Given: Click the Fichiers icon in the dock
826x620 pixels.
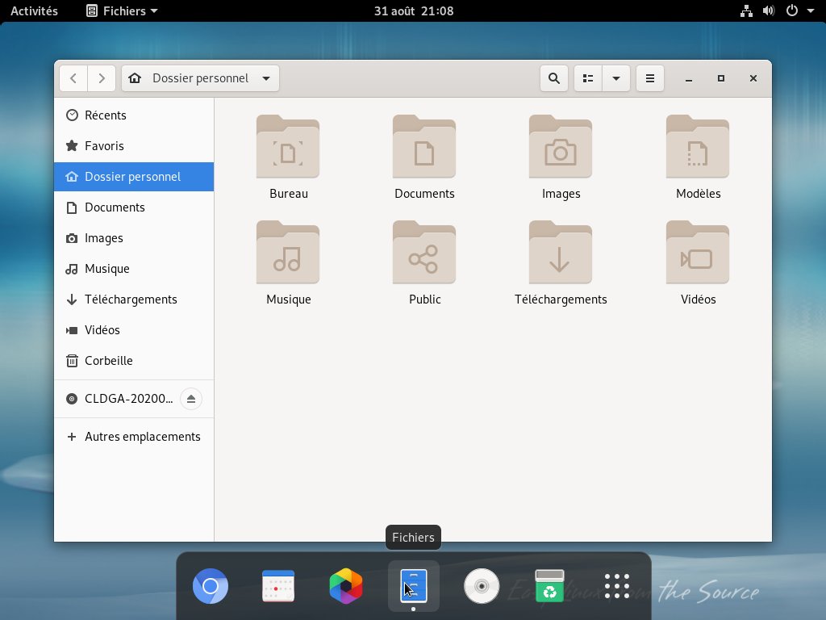Looking at the screenshot, I should [414, 586].
